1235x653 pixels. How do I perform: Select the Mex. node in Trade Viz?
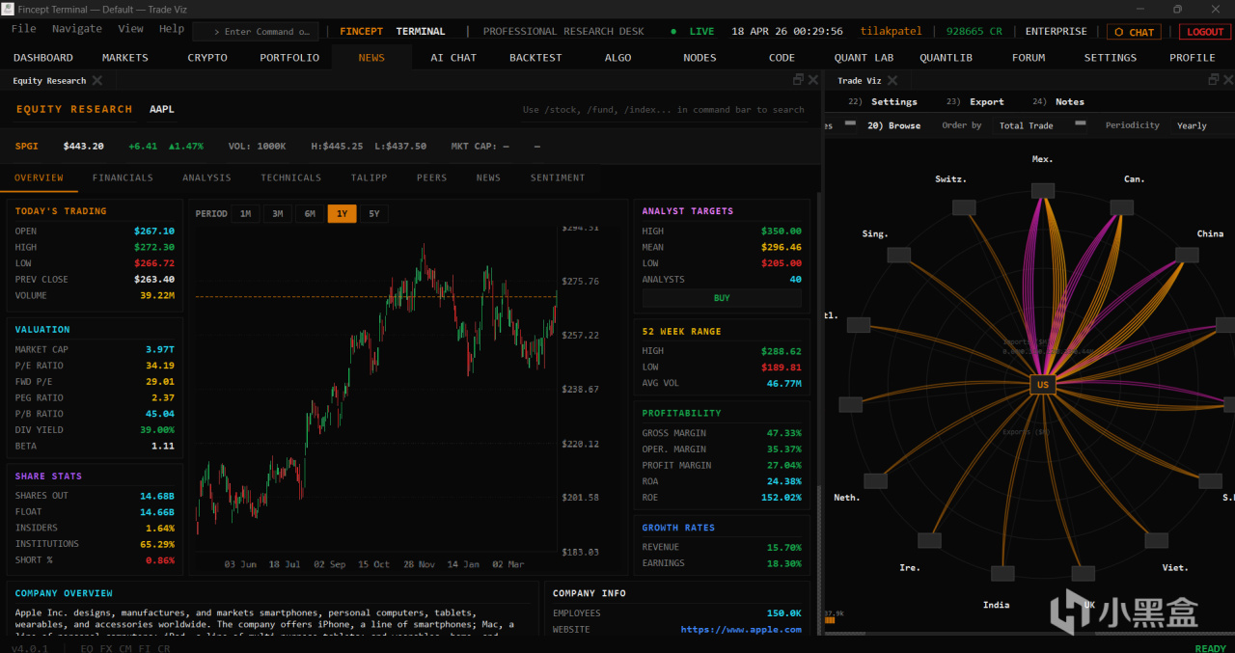(1042, 191)
